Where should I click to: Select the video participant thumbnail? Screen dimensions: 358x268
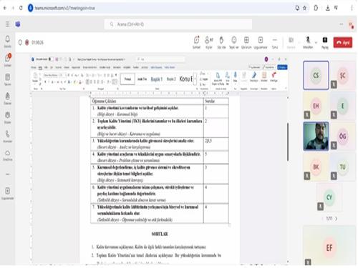(x=316, y=137)
